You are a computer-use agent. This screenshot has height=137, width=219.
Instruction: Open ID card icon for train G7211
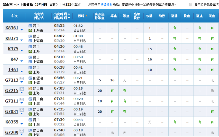[x=22, y=99]
